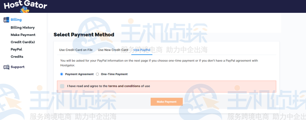Click the HostGator gator mascot icon

tap(25, 10)
